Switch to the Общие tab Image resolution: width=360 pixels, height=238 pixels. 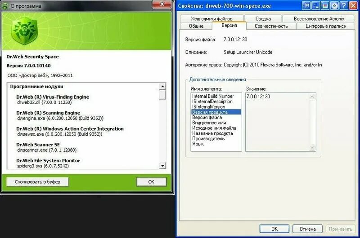(196, 26)
